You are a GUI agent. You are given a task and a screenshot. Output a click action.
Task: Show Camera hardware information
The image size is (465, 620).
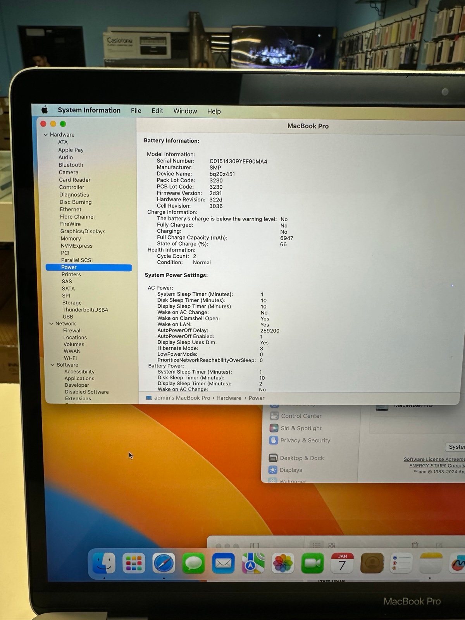coord(69,172)
